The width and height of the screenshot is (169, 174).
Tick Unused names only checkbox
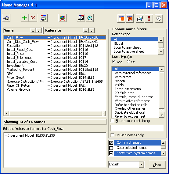coord(112,135)
